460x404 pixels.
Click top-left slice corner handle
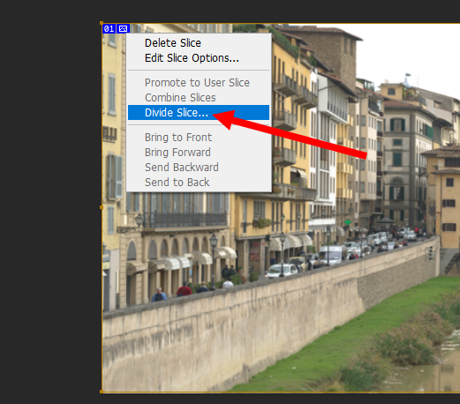point(102,23)
